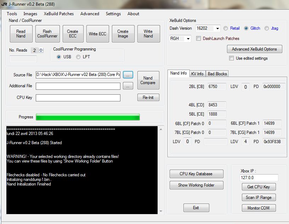Tick the Use edited settings checkbox

231,58
